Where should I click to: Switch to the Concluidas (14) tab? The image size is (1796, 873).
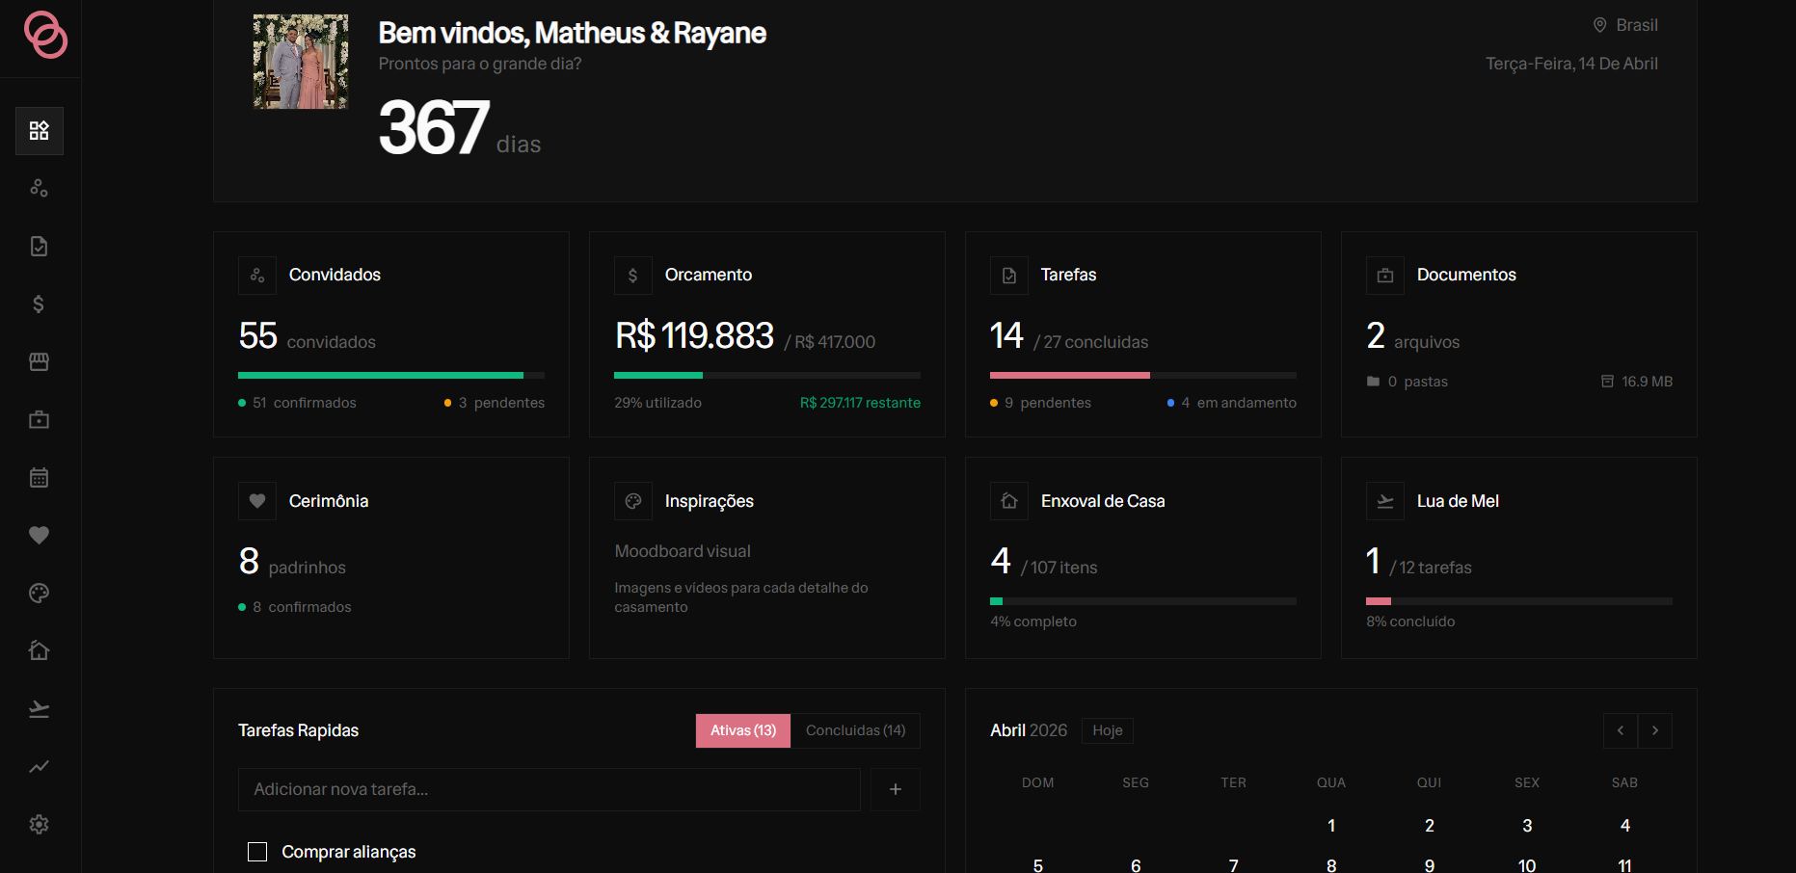pyautogui.click(x=856, y=730)
